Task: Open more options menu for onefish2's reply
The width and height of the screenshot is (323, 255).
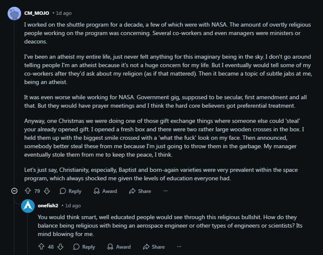Action: 179,247
